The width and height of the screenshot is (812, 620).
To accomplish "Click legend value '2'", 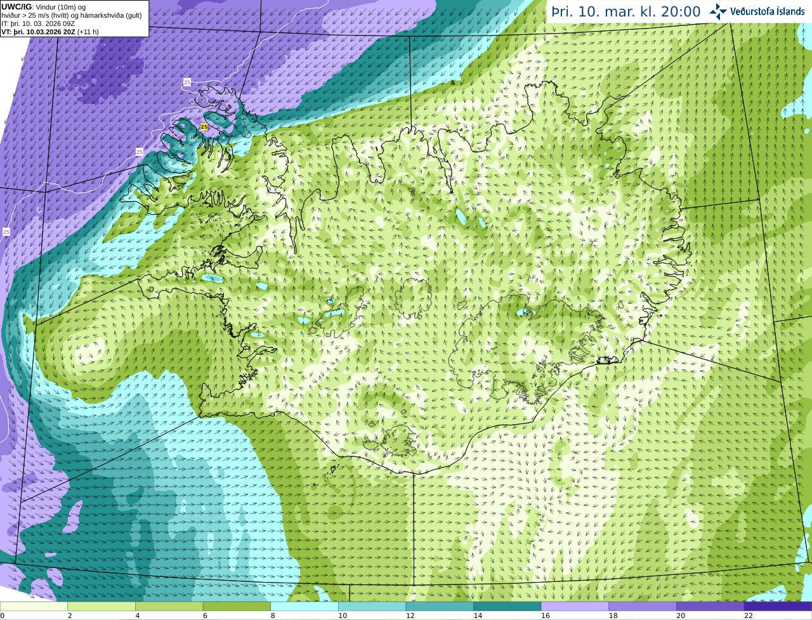I will [70, 616].
